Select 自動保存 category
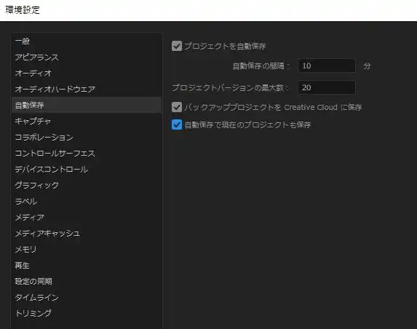The image size is (417, 329). tap(87, 105)
